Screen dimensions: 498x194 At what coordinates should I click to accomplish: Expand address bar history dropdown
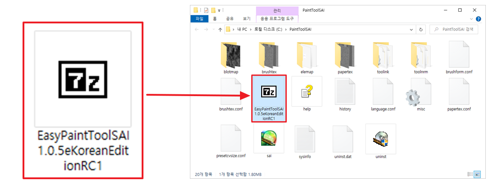411,29
